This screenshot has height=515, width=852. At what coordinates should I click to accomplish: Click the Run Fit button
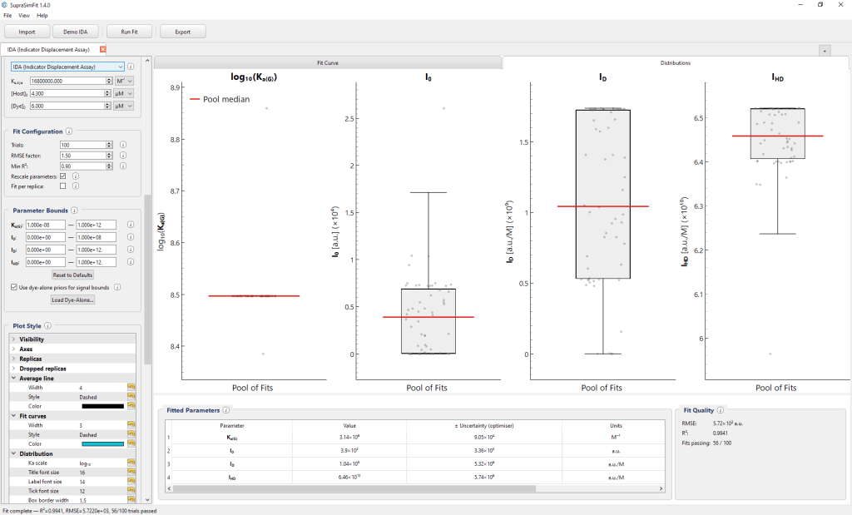(x=129, y=32)
